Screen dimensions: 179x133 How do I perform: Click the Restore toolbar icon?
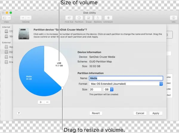98,18
